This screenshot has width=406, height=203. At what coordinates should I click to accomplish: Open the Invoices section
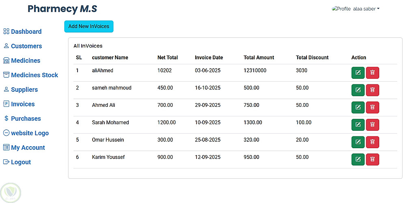pos(23,104)
